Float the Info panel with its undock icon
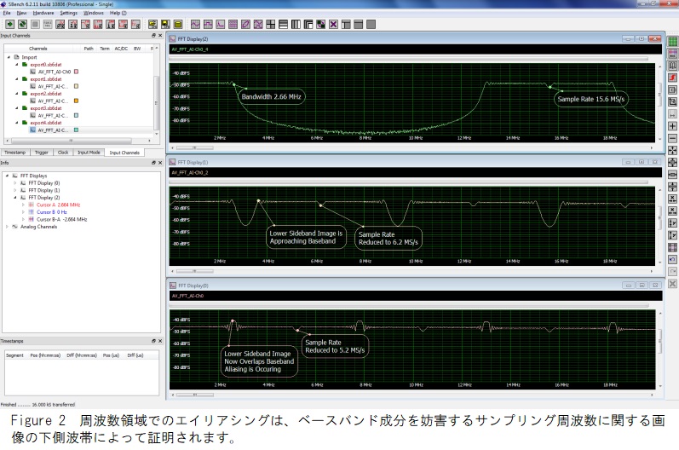Viewport: 679px width, 450px height. pos(153,163)
